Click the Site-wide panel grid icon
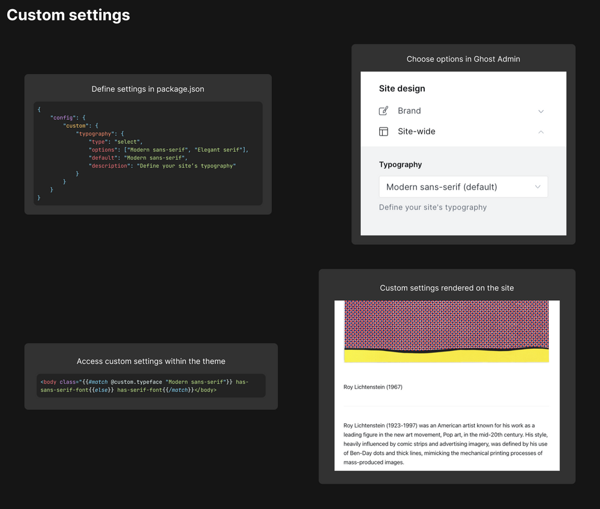 pyautogui.click(x=383, y=131)
